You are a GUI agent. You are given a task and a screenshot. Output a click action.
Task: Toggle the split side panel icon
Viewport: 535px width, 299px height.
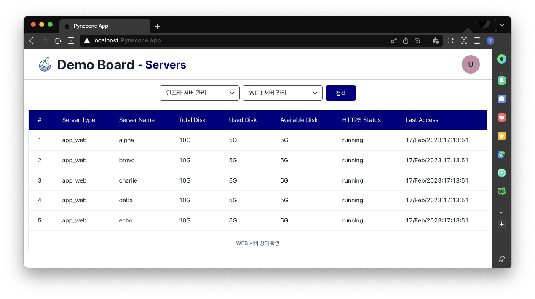(477, 41)
